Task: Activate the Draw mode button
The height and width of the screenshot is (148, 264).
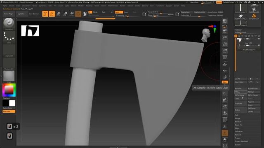Action: pos(52,14)
